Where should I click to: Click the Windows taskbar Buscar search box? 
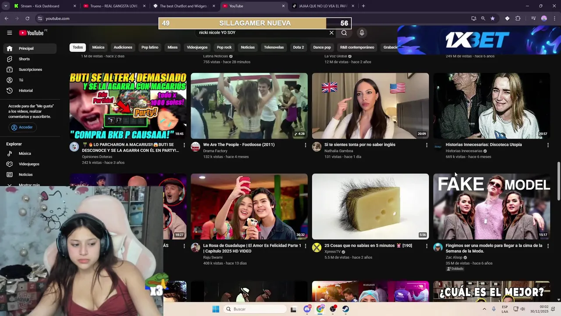[255, 309]
